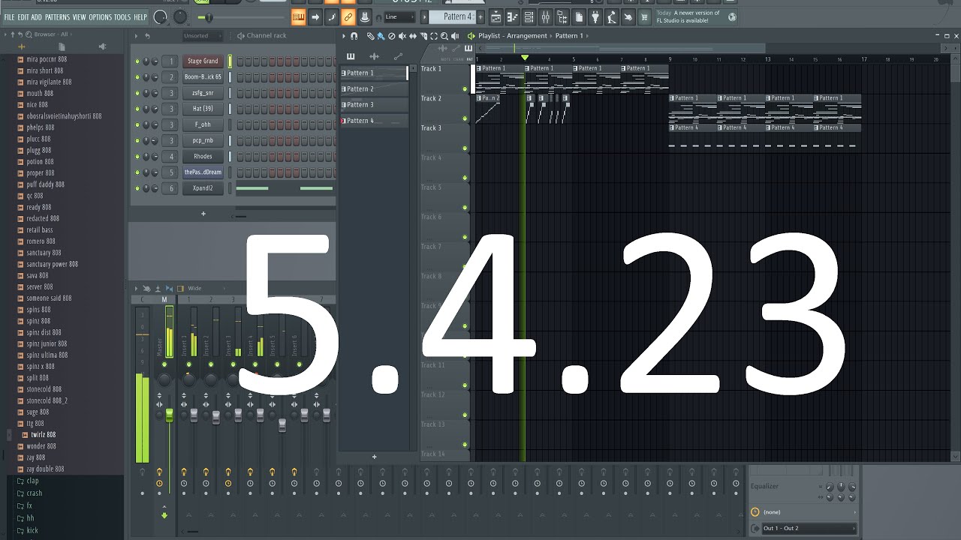
Task: Open the Mixer view icon in toolbar
Action: coord(545,16)
